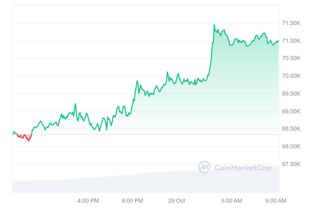Click the 70.00K price axis label
Screen dimensions: 313x209
(x=291, y=76)
